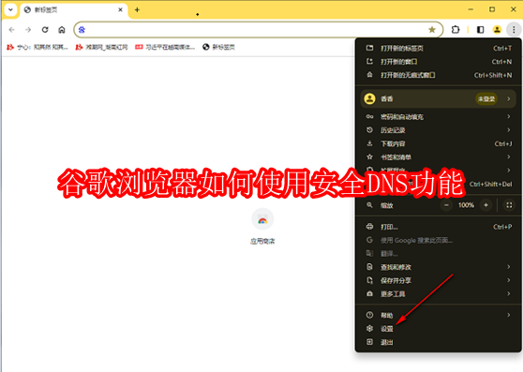The image size is (523, 372).
Task: Decrease zoom with the minus button
Action: click(x=446, y=205)
